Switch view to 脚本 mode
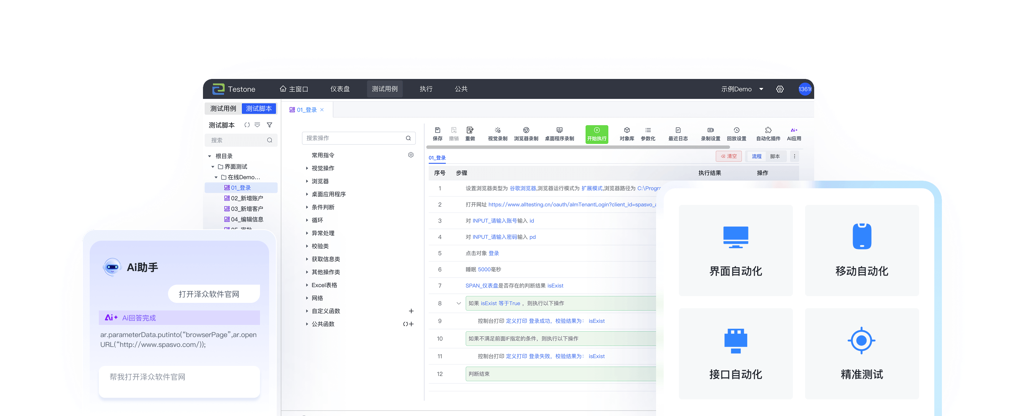The width and height of the screenshot is (1024, 416). 775,156
